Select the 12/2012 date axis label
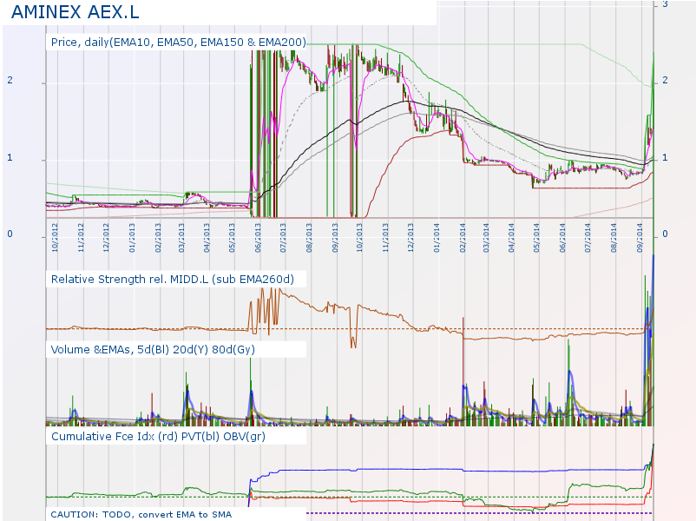 coord(106,238)
